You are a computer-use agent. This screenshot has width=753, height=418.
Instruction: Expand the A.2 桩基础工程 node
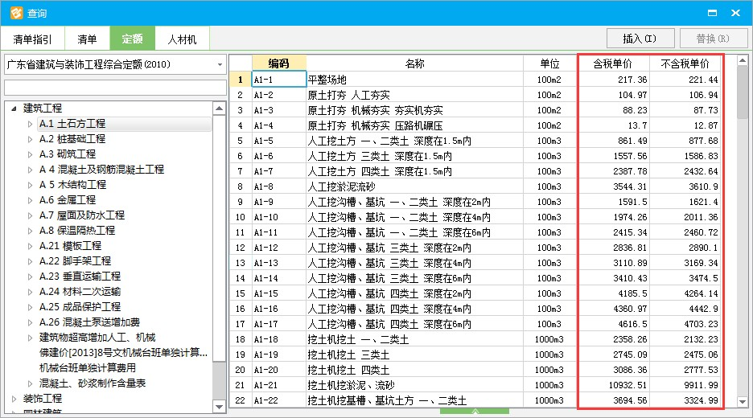pyautogui.click(x=31, y=139)
